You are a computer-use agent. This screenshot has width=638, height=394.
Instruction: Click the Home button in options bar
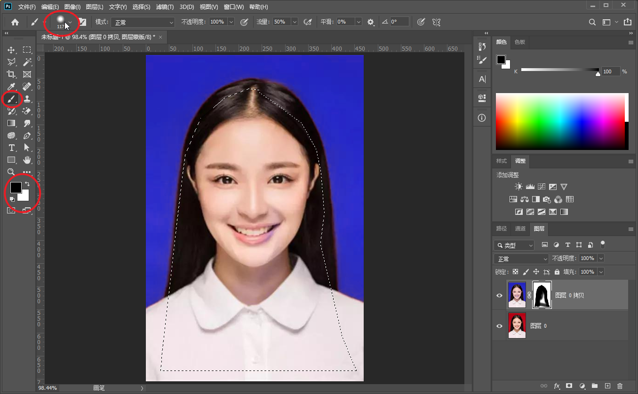15,22
